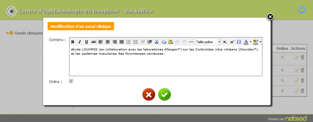Increase the paragraph indent
This screenshot has width=313, height=122.
(x=150, y=42)
